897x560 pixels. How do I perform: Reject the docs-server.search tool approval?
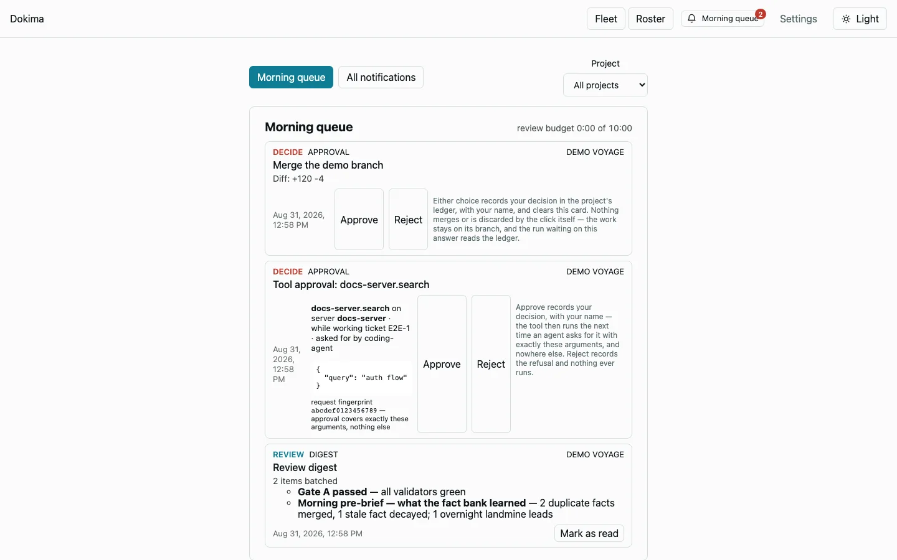coord(491,364)
